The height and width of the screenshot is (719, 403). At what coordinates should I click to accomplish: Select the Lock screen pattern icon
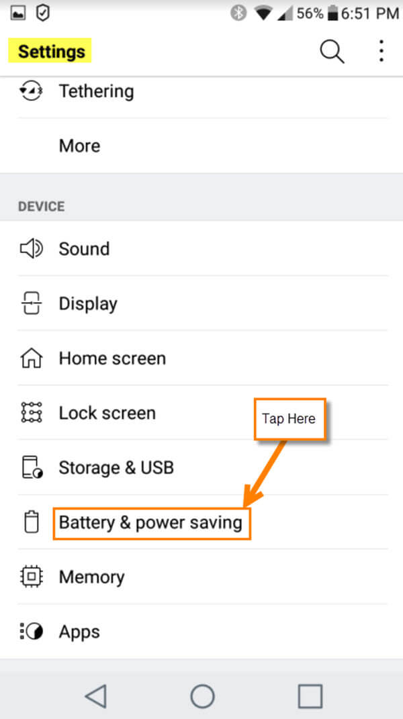[31, 413]
